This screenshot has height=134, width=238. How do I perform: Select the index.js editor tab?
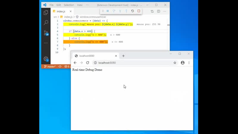pyautogui.click(x=62, y=11)
